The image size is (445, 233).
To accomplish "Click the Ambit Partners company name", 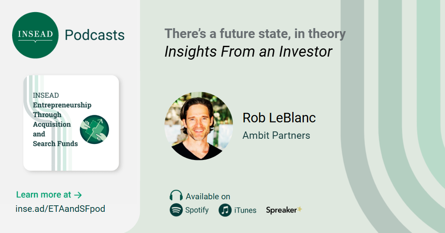I will (276, 135).
